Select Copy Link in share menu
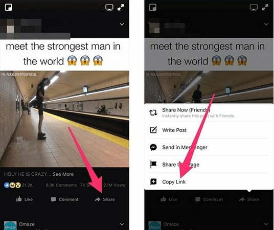The height and width of the screenshot is (230, 274). (x=208, y=182)
